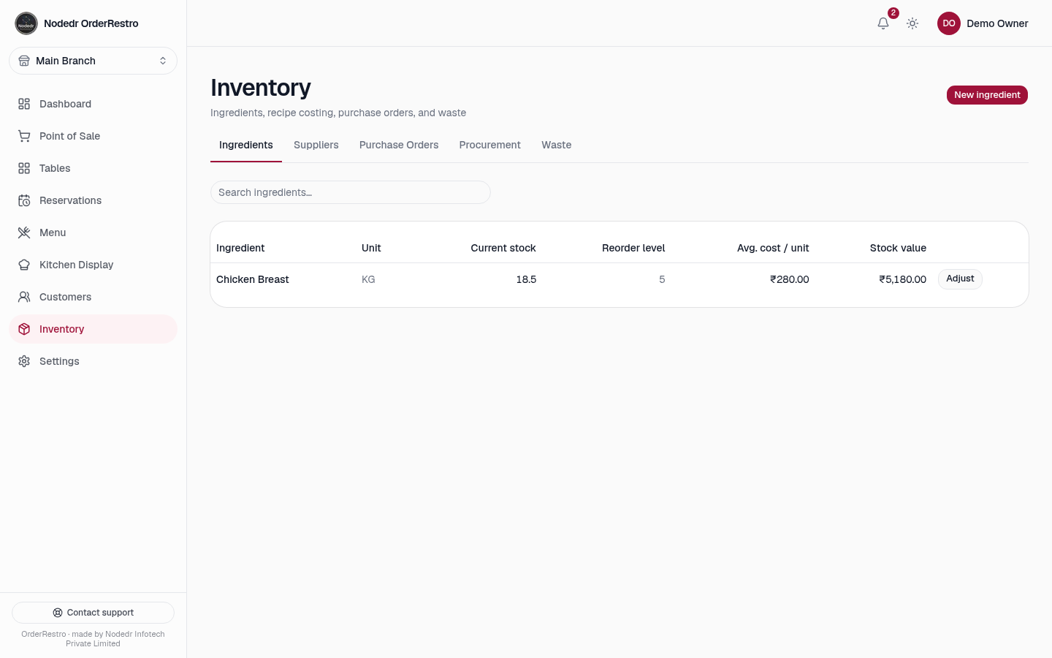Click the Point of Sale cart icon
The image size is (1052, 658).
(24, 136)
